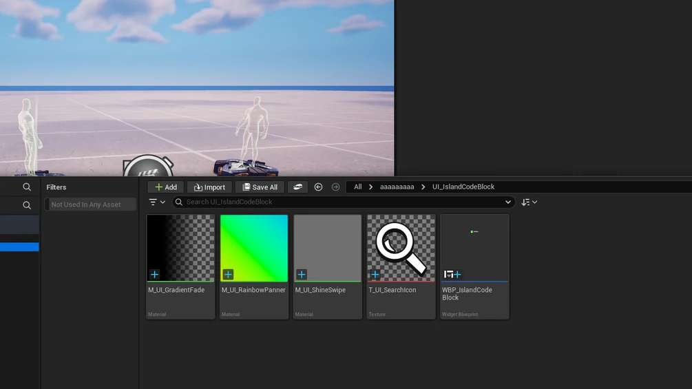The image size is (692, 389).
Task: Open the Fab marketplace icon button
Action: coord(297,187)
